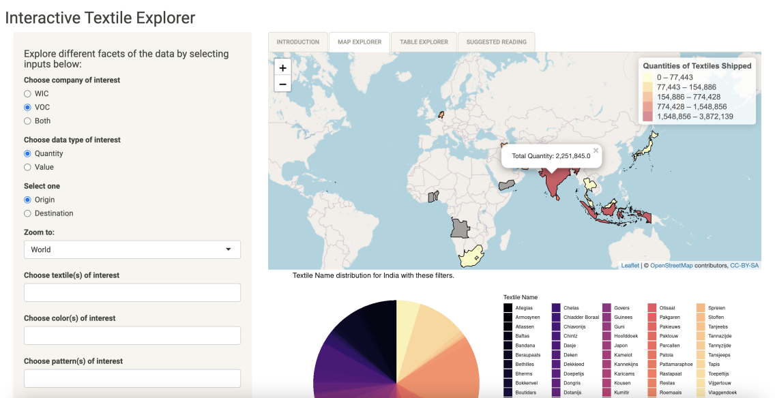Select the Origin radio option
775x398 pixels.
click(x=28, y=200)
